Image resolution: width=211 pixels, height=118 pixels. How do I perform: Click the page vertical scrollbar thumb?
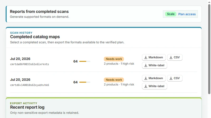point(209,49)
